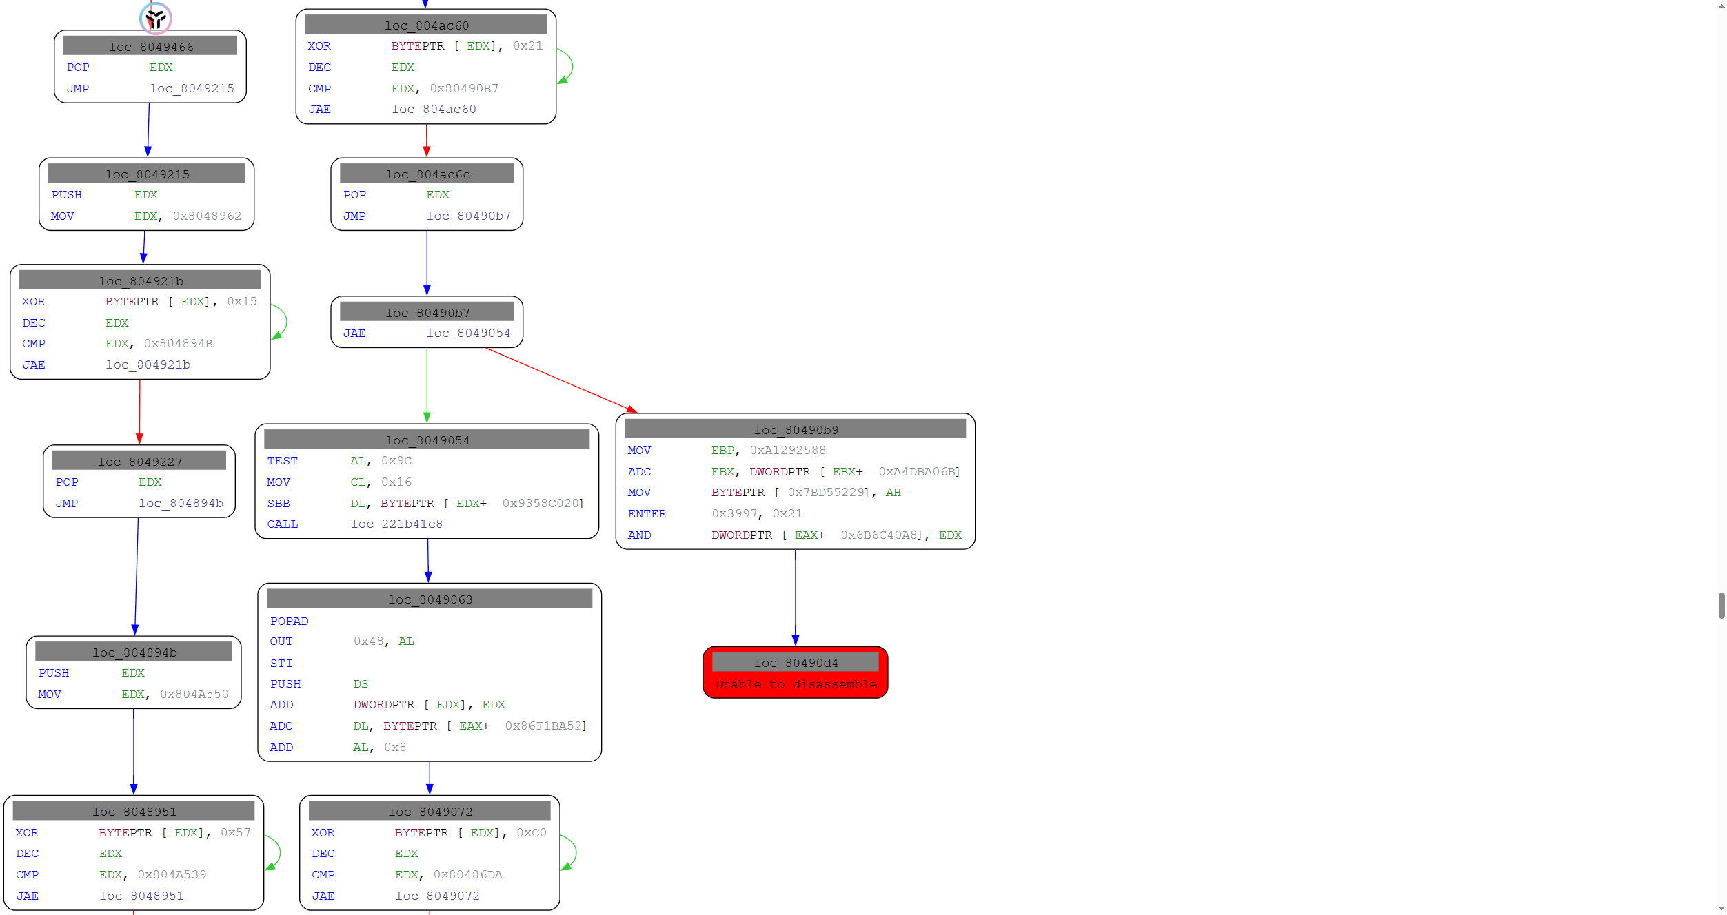Click the loc_8049227 node header
Image resolution: width=1727 pixels, height=915 pixels.
(139, 461)
